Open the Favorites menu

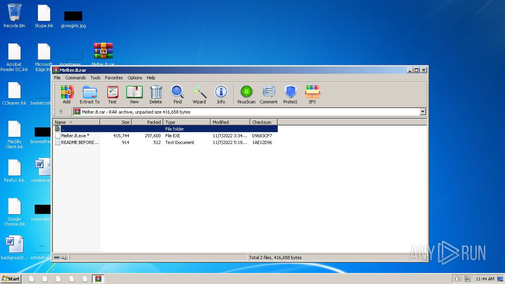[x=114, y=78]
